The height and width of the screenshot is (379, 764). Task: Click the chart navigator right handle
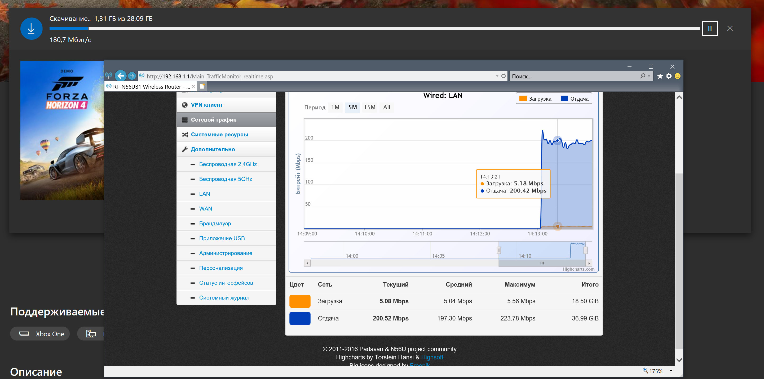pos(585,251)
